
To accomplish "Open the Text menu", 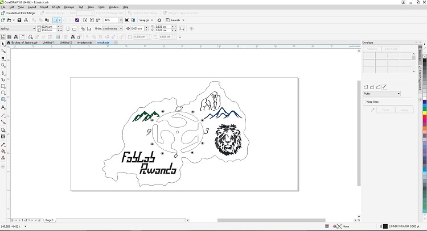I will [x=81, y=7].
